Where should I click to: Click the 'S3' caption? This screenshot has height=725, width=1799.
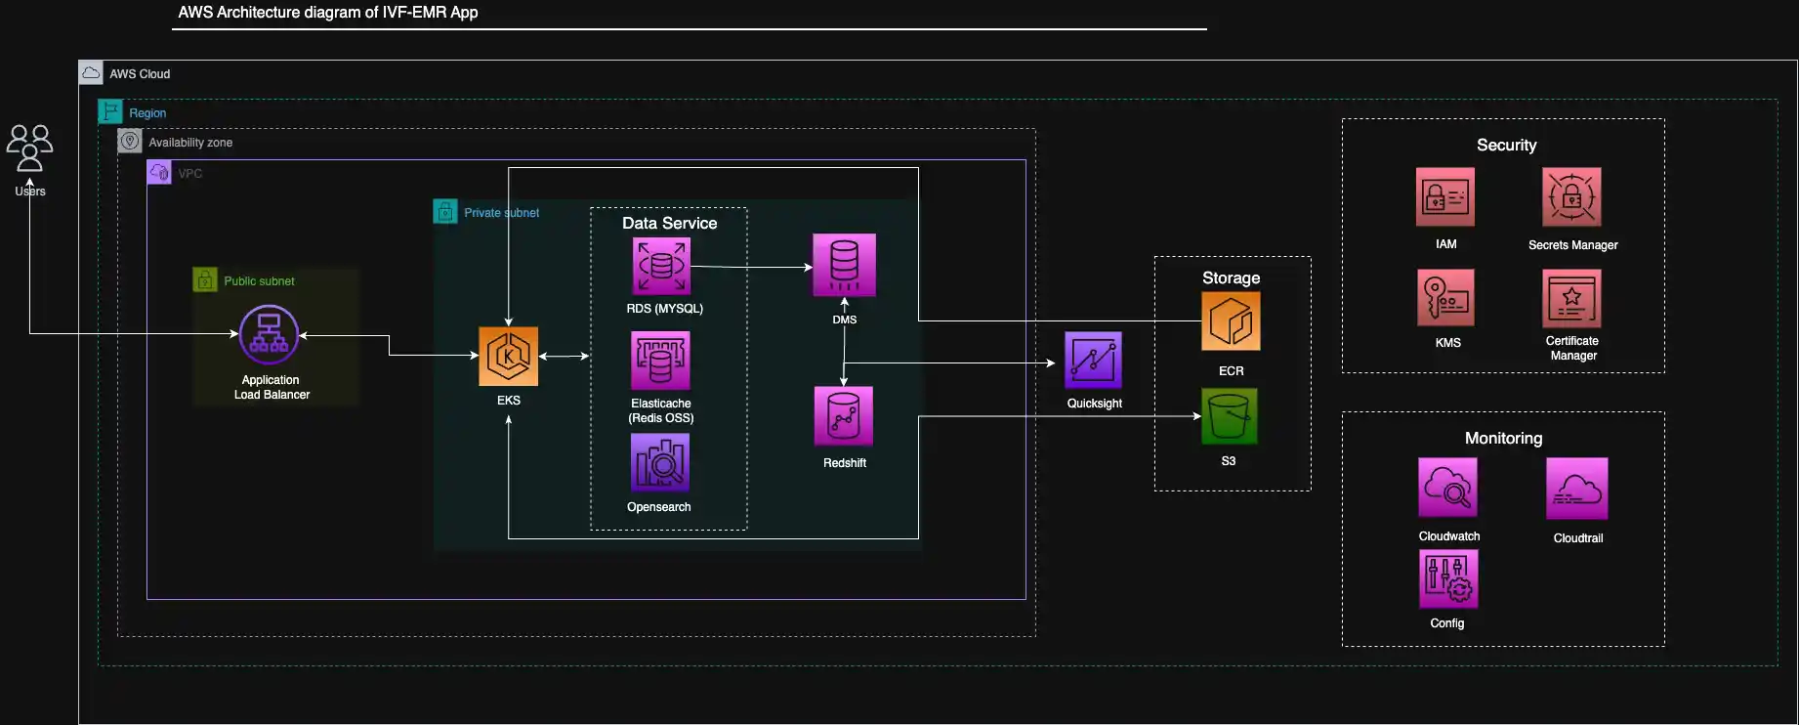click(x=1228, y=461)
